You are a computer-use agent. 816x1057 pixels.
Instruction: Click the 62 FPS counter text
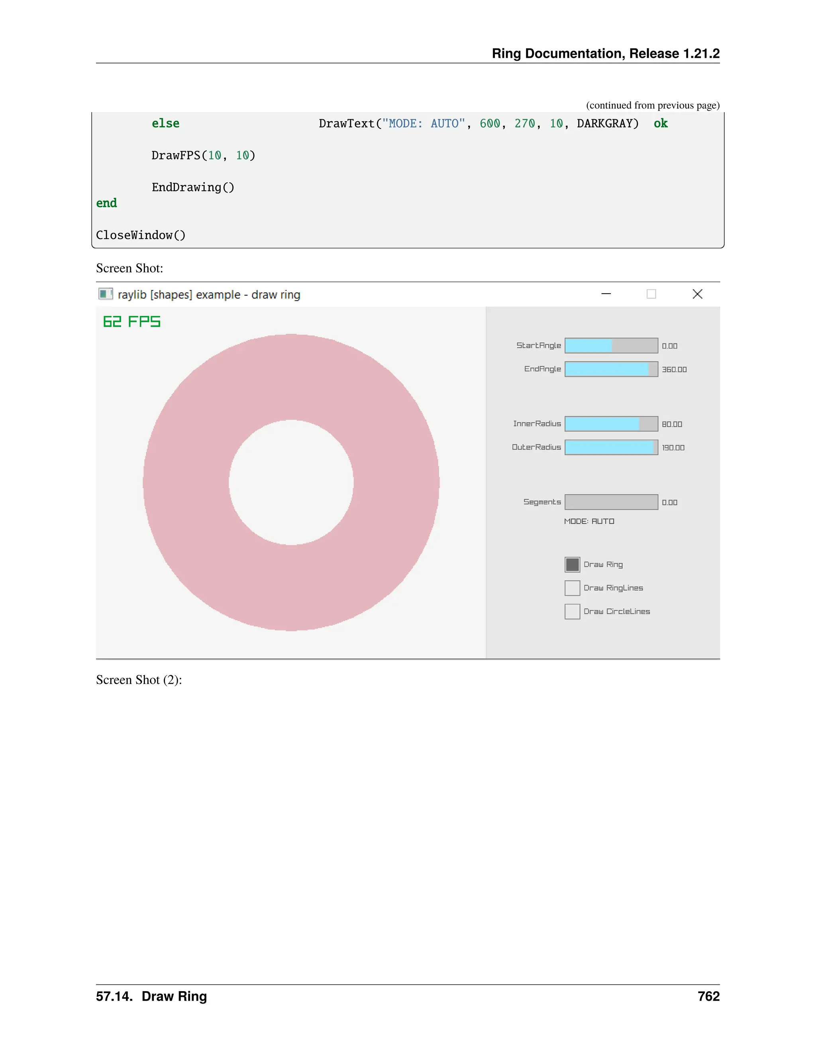(x=131, y=322)
